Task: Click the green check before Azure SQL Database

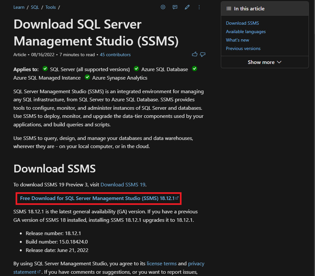Action: (136, 69)
